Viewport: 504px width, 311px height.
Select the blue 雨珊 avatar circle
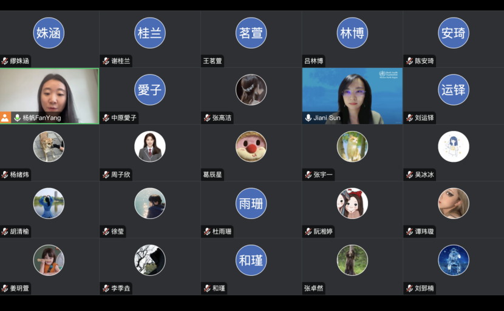251,204
